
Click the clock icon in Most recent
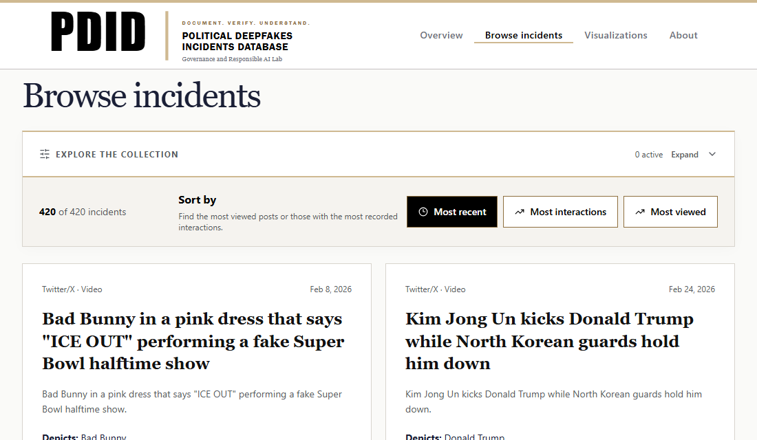pyautogui.click(x=423, y=212)
